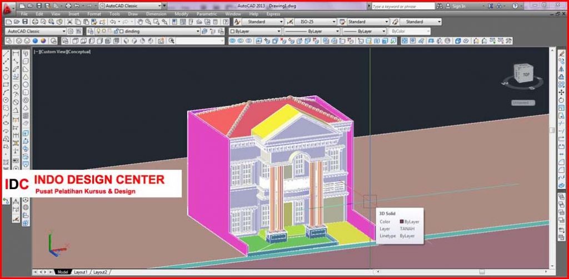The width and height of the screenshot is (569, 279).
Task: Click Zoom Realtime magnifier icon
Action: click(148, 22)
